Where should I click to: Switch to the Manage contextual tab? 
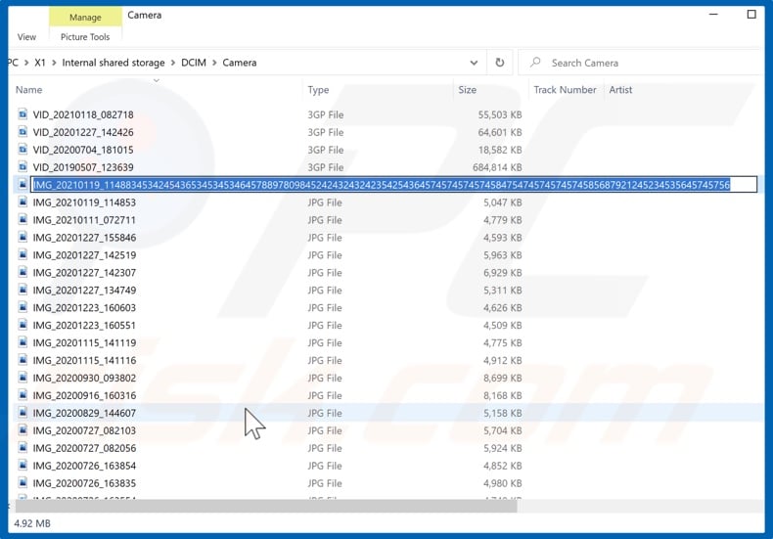84,16
